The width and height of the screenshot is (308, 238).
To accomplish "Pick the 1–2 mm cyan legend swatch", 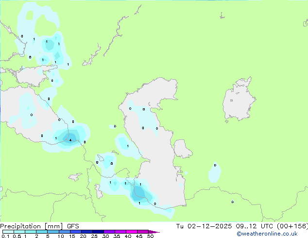I will pos(31,232).
